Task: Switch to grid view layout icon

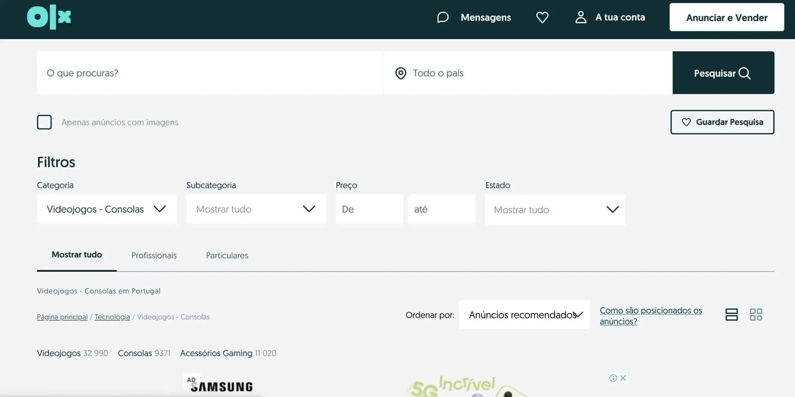Action: click(756, 314)
